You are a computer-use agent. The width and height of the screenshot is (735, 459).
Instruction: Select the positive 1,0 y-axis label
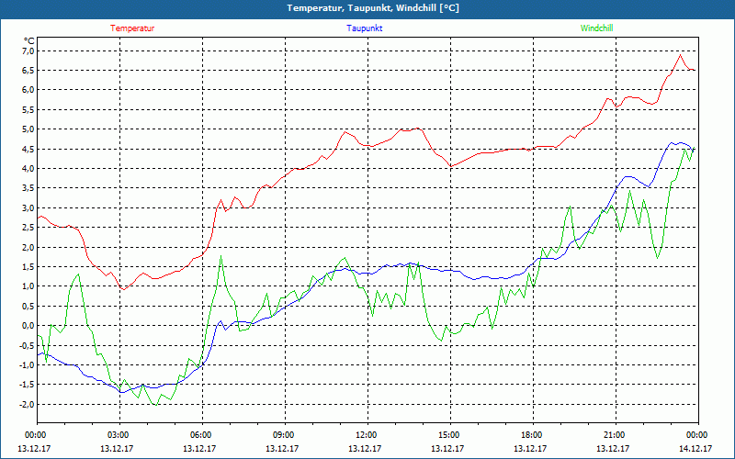28,286
